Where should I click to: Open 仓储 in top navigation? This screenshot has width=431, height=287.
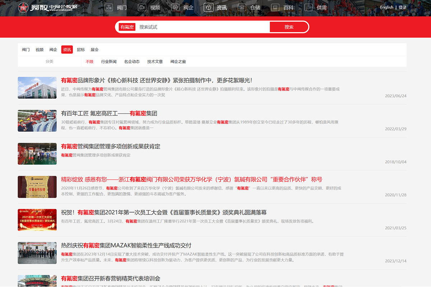pos(255,8)
